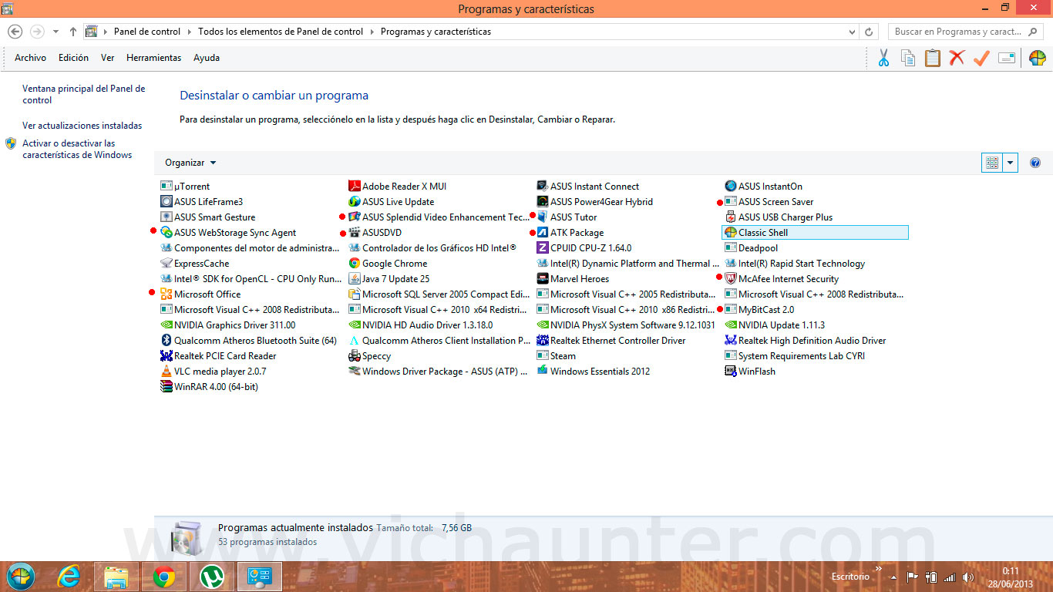The height and width of the screenshot is (592, 1053).
Task: Click the Qualcomm Atheros Bluetooth Suite icon
Action: (x=167, y=340)
